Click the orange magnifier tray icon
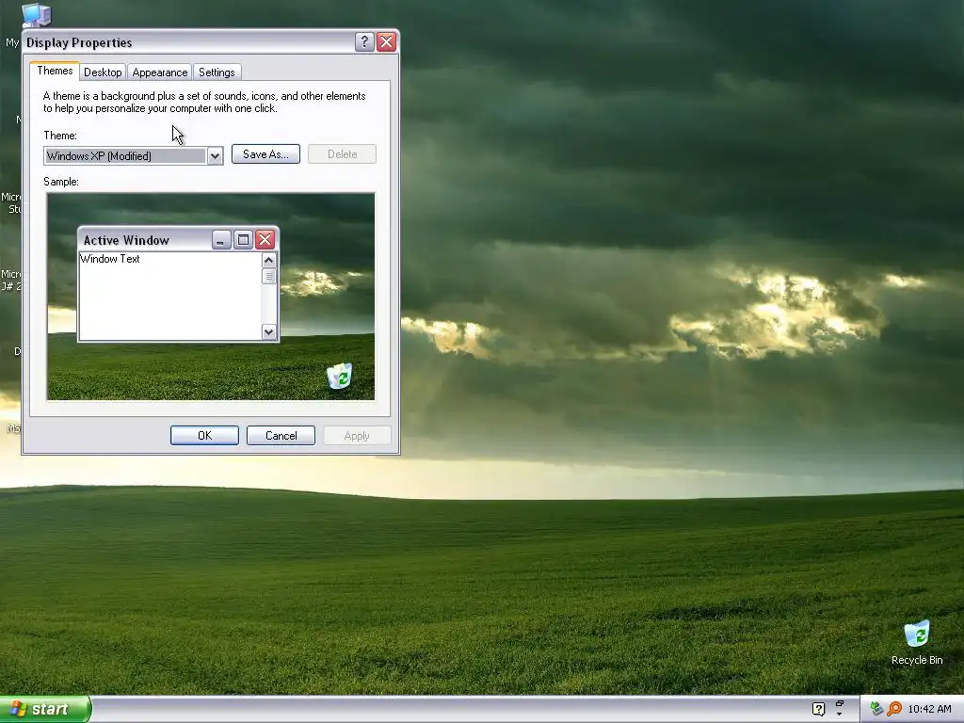This screenshot has height=723, width=964. click(894, 709)
